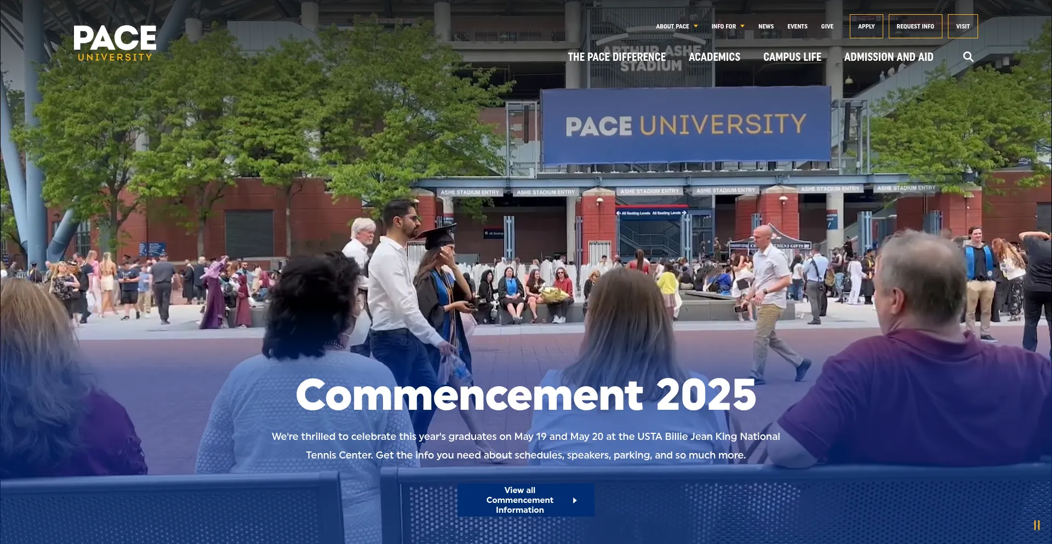Expand the Info For dropdown arrow
The width and height of the screenshot is (1052, 544).
[x=742, y=26]
